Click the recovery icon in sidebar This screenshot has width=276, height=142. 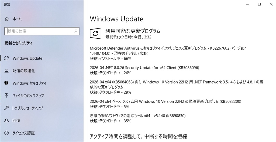click(7, 121)
